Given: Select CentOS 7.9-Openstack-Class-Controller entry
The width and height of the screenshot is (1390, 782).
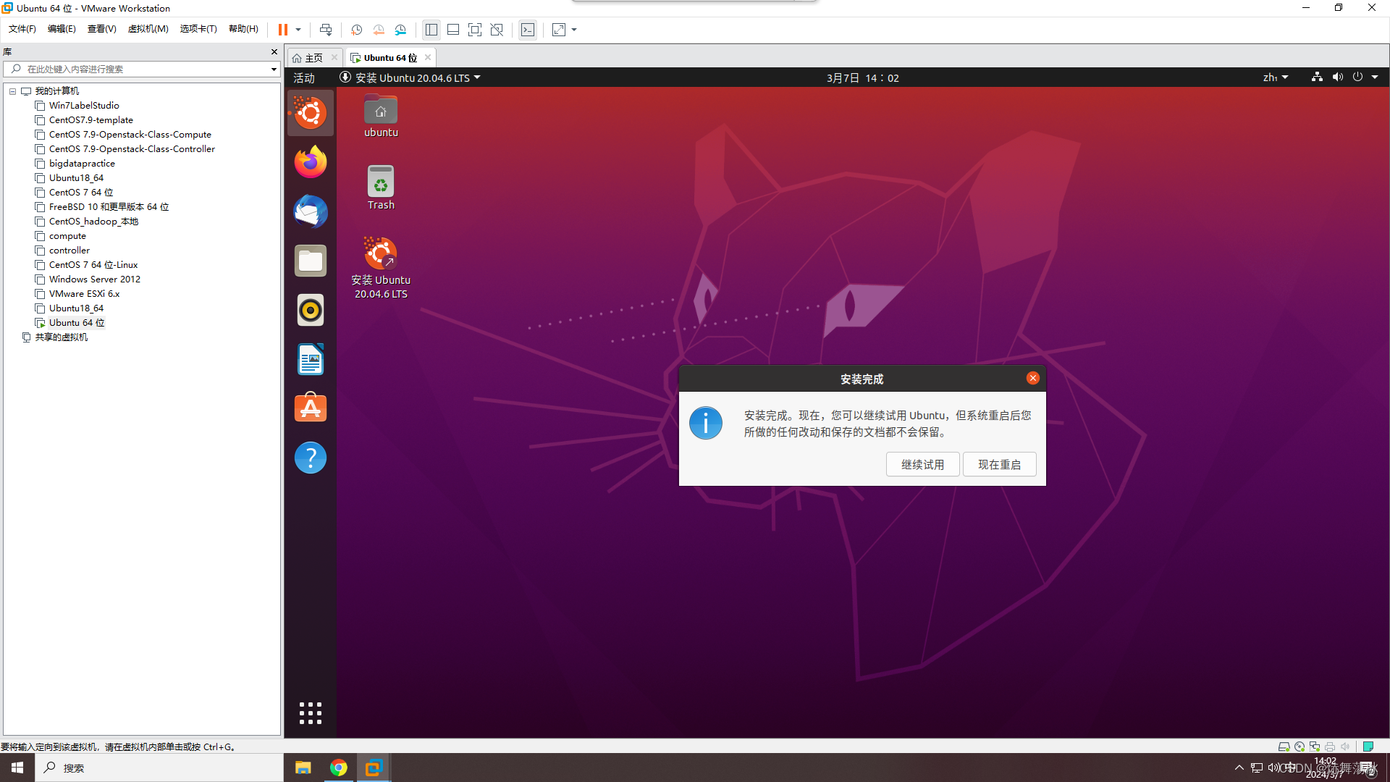Looking at the screenshot, I should pyautogui.click(x=132, y=149).
